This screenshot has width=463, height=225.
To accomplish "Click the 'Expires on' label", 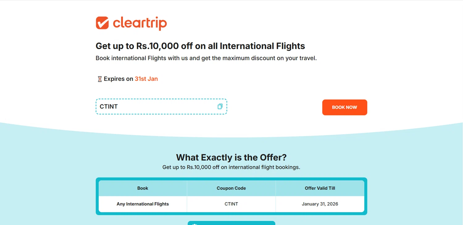I will click(x=119, y=79).
